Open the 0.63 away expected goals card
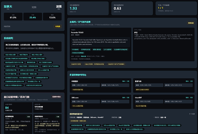Image resolution: width=198 pixels, height=134 pixels. pyautogui.click(x=132, y=8)
